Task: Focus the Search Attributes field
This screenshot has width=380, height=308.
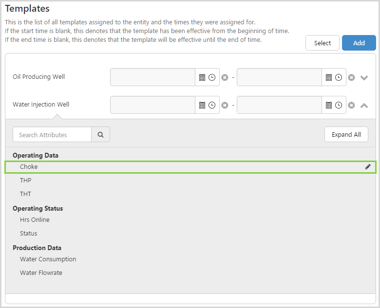Action: coord(52,135)
